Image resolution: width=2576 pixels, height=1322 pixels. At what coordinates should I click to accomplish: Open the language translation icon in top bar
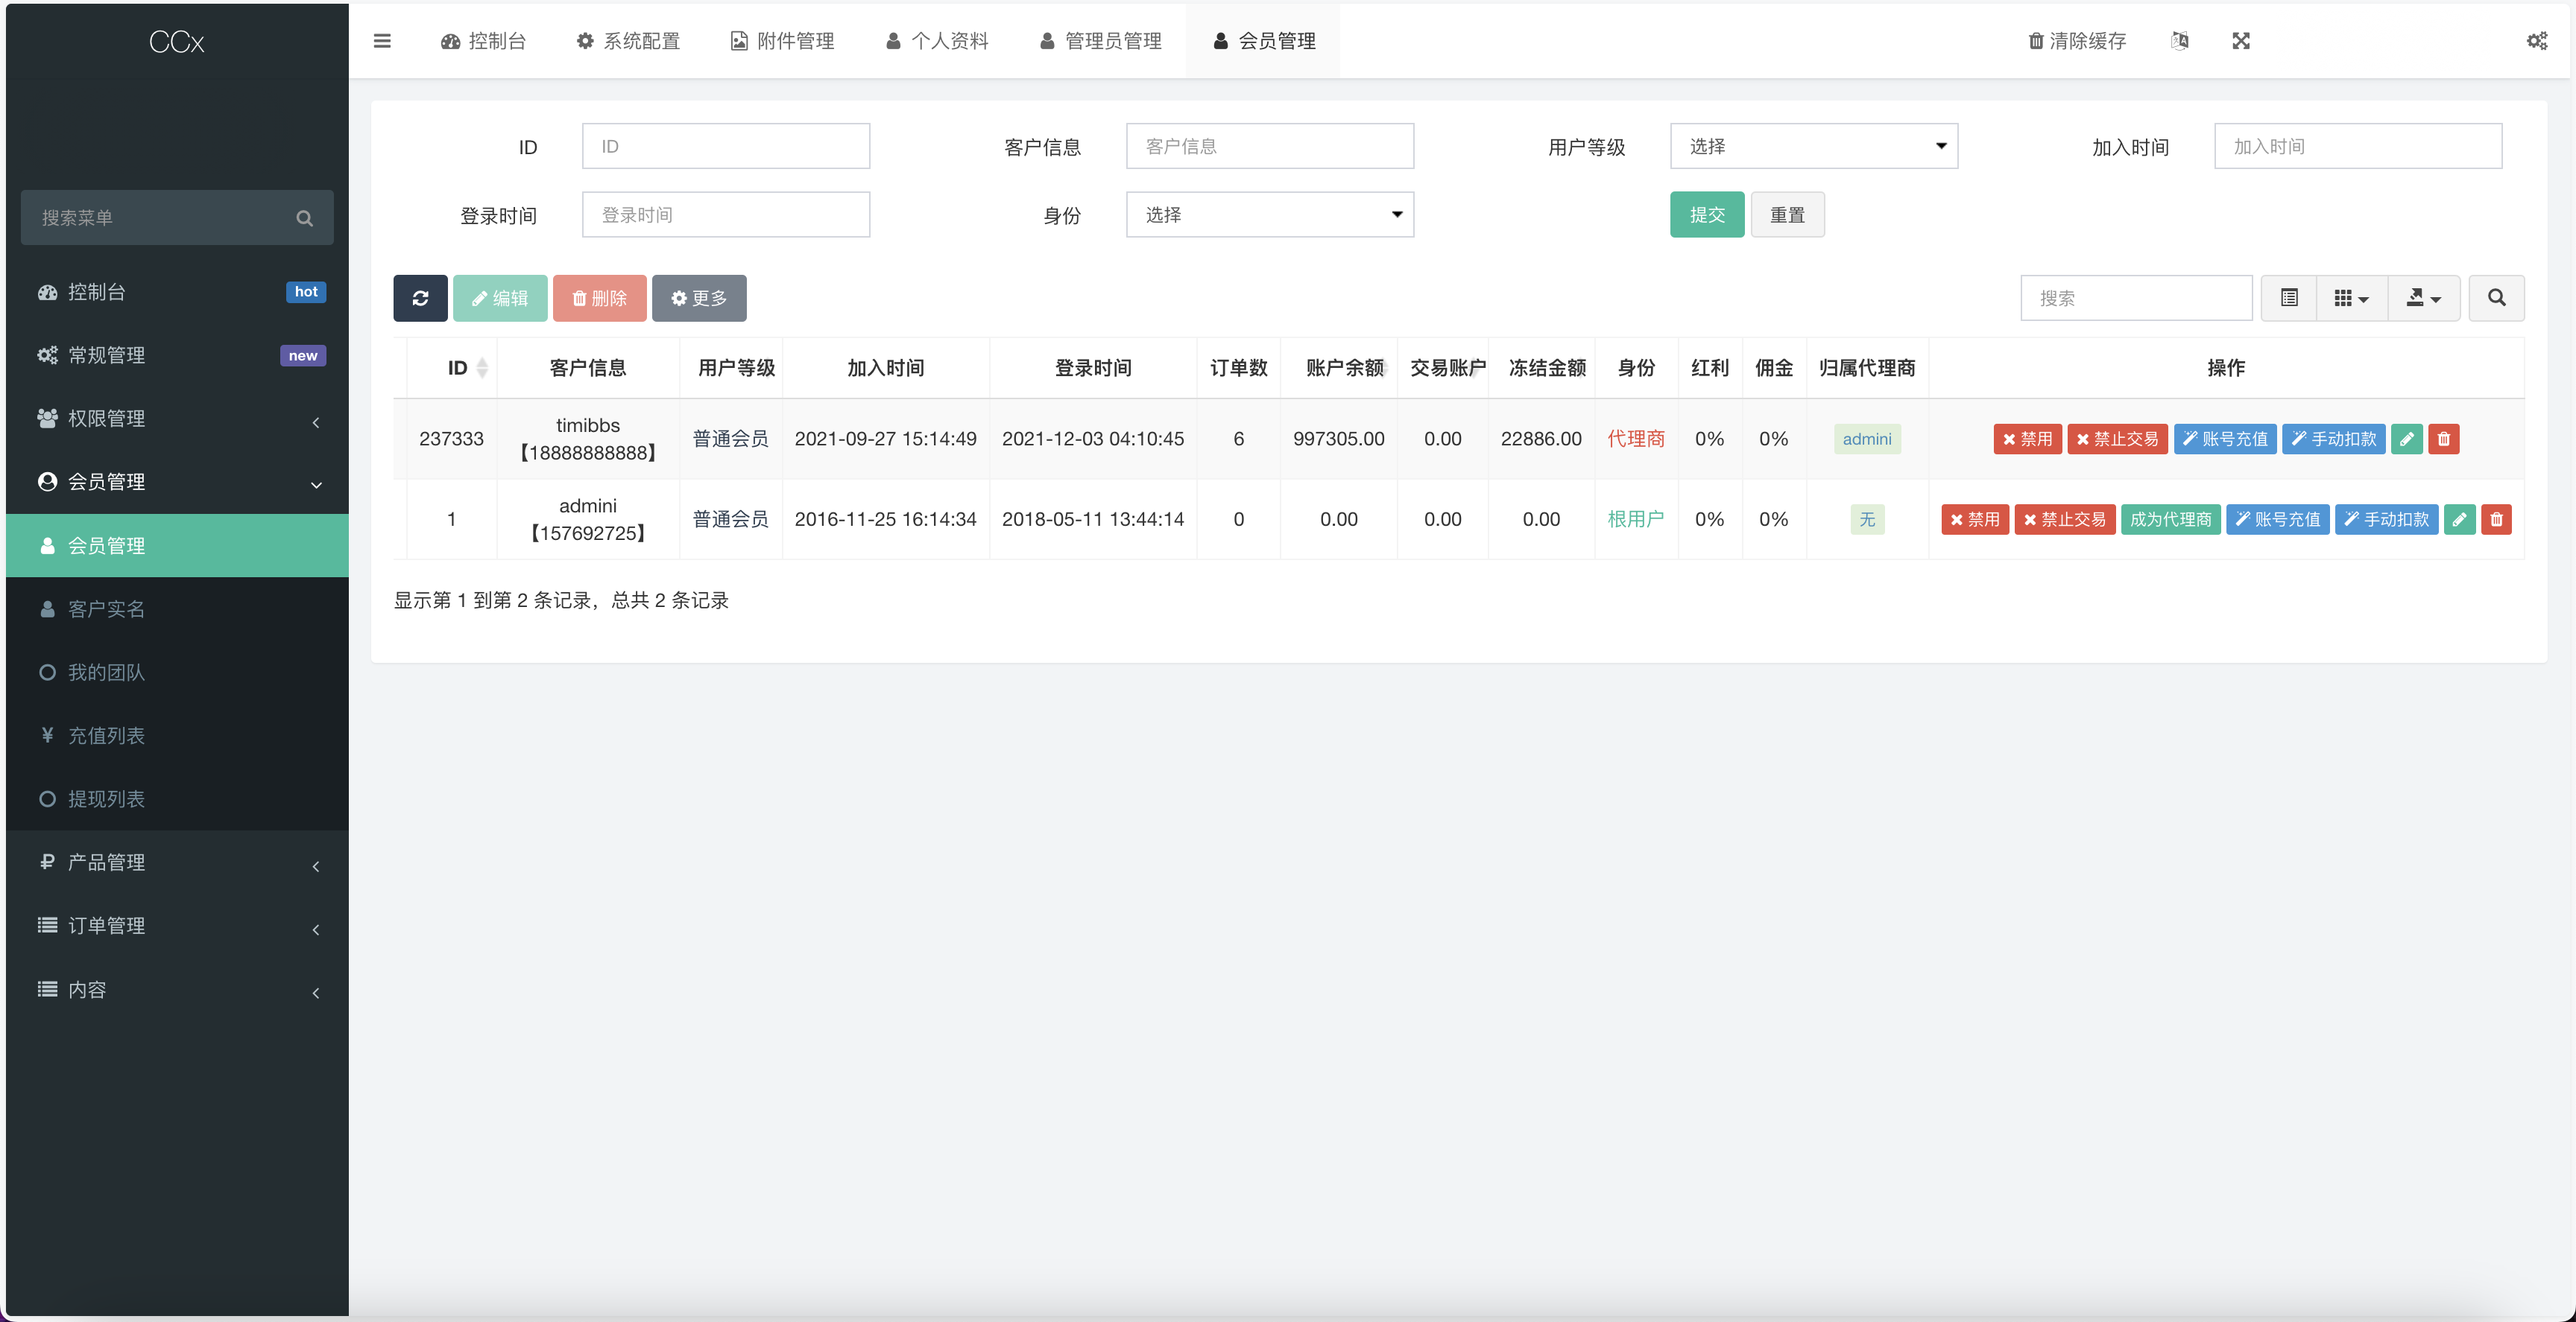point(2180,41)
